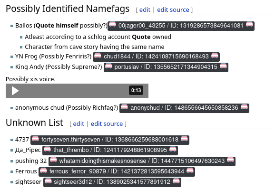The image size is (275, 190).
Task: Select the text 'anonychud / ID: 1486556645650858236'
Action: click(184, 108)
